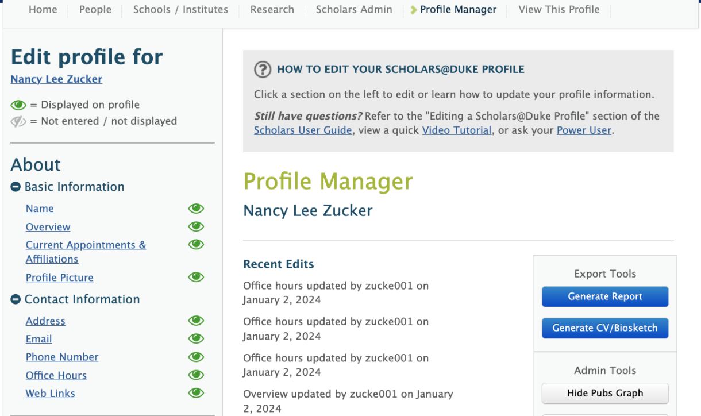This screenshot has width=701, height=416.
Task: Click the help question mark icon
Action: [x=263, y=70]
